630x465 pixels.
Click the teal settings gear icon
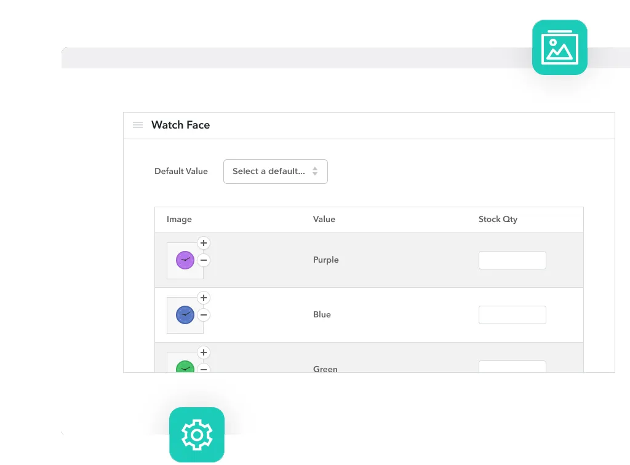[197, 434]
